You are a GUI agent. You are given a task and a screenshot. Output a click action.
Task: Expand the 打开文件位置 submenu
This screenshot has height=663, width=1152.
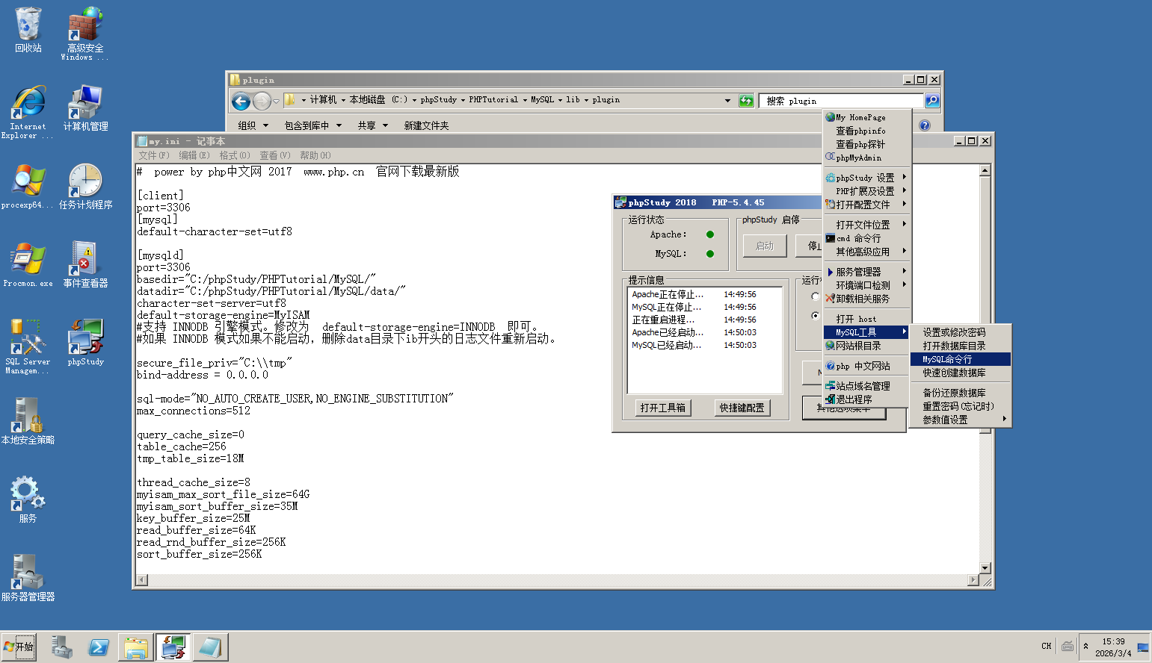click(x=866, y=225)
